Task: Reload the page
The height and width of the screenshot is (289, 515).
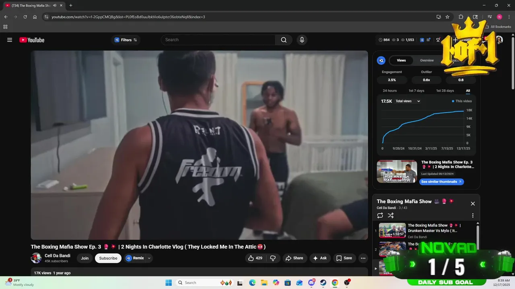Action: coord(25,17)
